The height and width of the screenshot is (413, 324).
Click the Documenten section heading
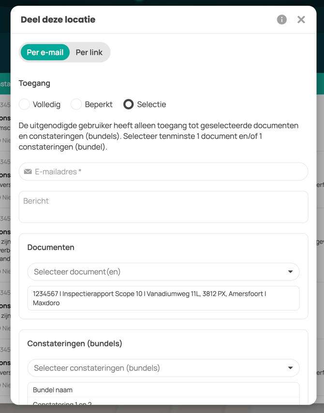click(51, 247)
